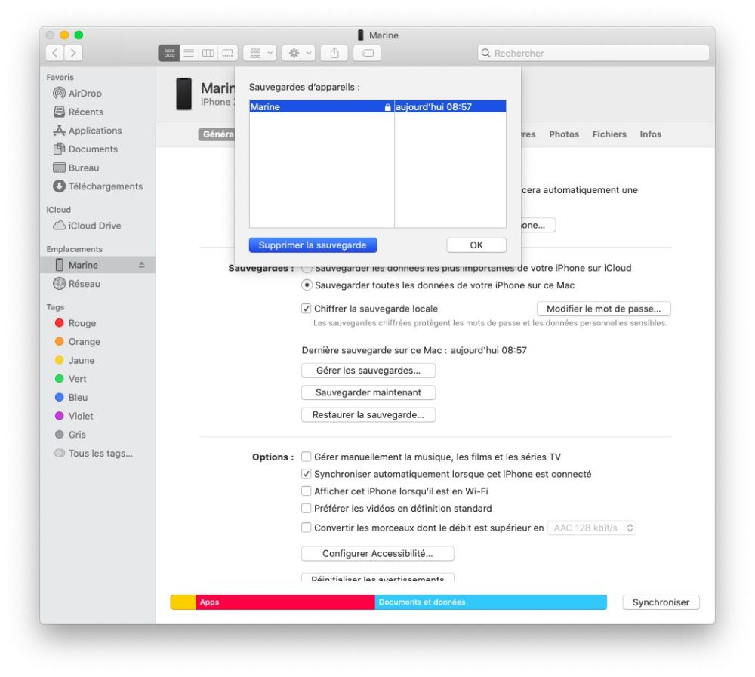Switch to the Photos tab

click(x=564, y=134)
